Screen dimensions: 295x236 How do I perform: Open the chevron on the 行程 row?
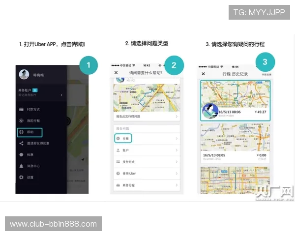pyautogui.click(x=177, y=139)
